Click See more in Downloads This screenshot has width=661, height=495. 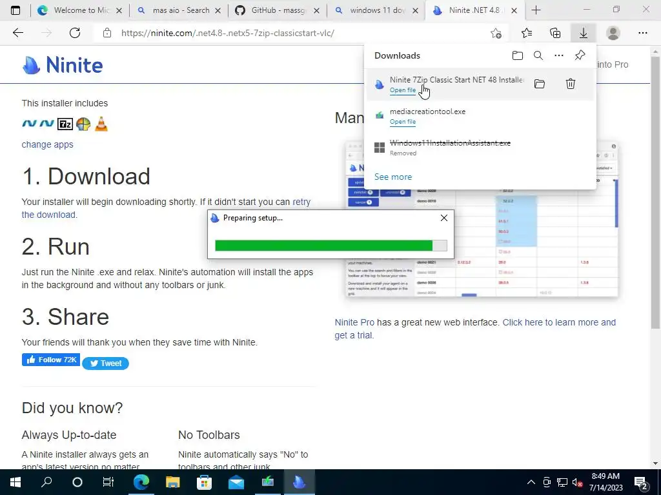coord(393,177)
